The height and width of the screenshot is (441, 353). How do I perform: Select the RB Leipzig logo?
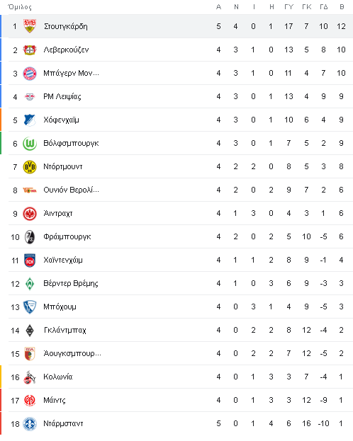click(x=30, y=97)
